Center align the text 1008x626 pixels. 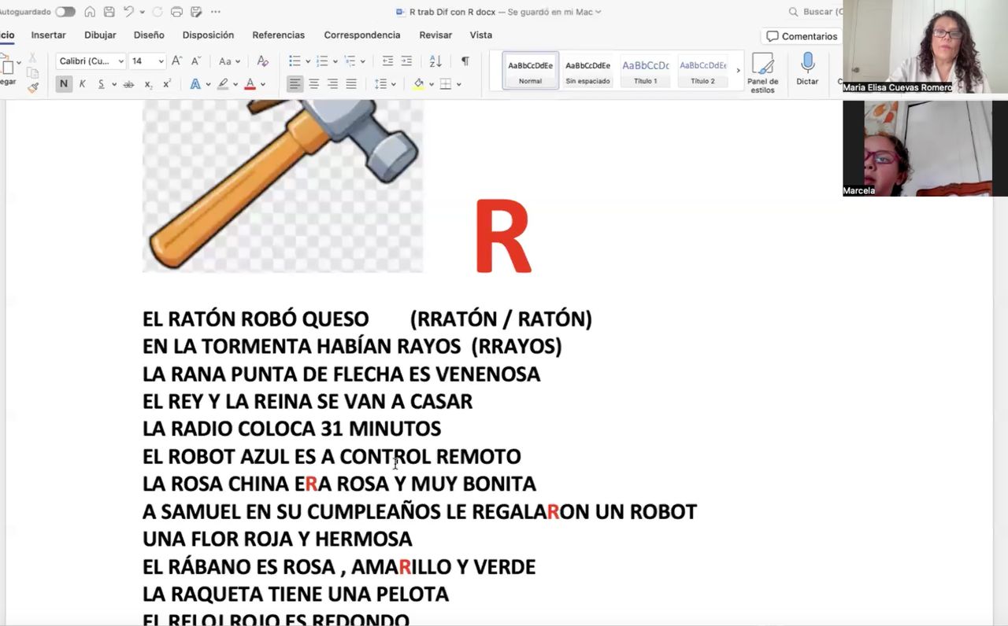pyautogui.click(x=313, y=84)
